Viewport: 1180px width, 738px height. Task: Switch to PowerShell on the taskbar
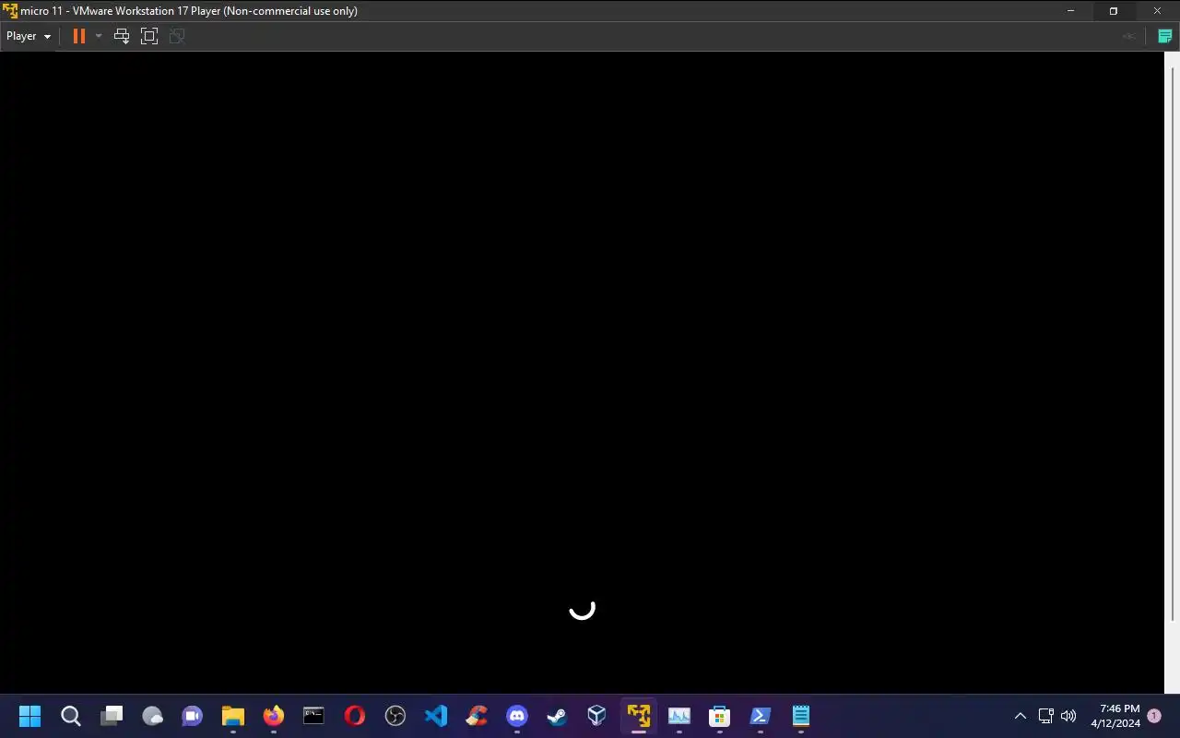[x=761, y=716]
